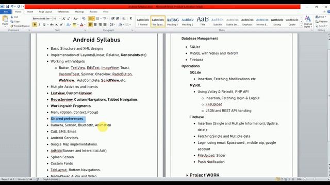Apply the Heading 1 style
The width and height of the screenshot is (330, 185).
[x=173, y=22]
